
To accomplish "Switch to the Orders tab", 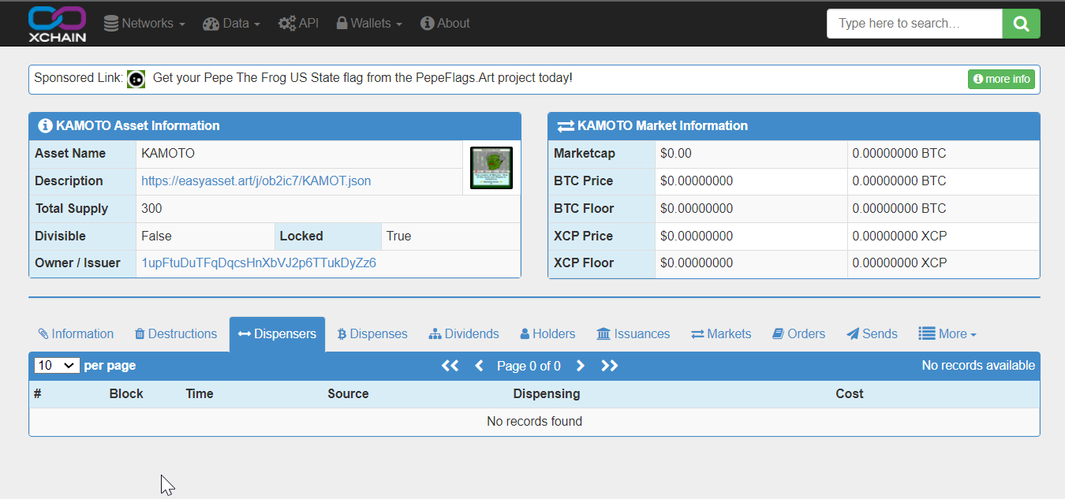I will [798, 334].
